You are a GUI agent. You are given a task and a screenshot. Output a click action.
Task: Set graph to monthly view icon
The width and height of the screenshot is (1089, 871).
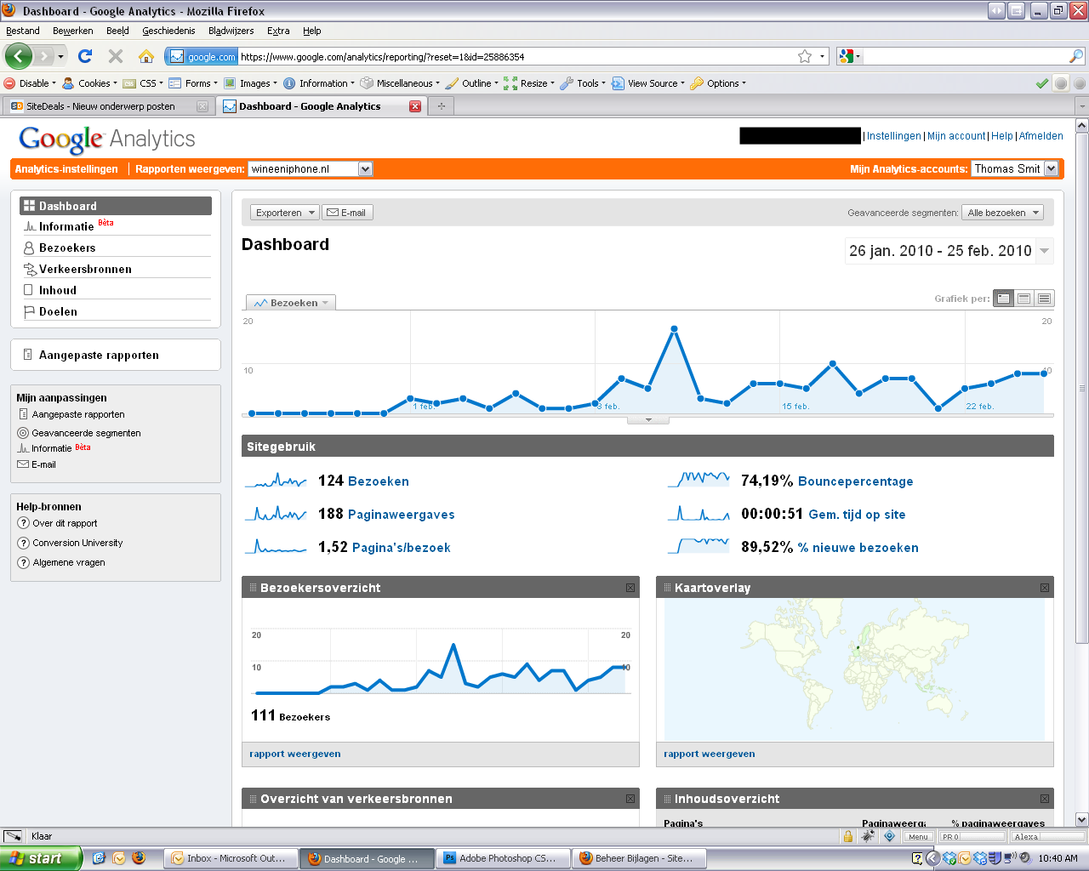[1044, 299]
